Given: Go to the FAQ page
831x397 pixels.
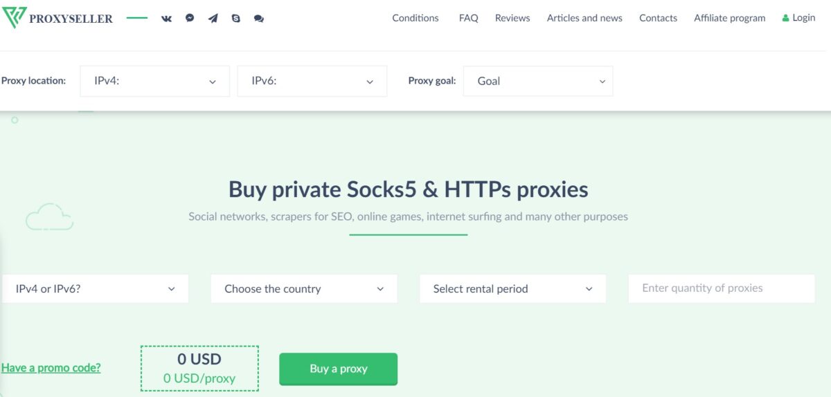Looking at the screenshot, I should click(468, 18).
